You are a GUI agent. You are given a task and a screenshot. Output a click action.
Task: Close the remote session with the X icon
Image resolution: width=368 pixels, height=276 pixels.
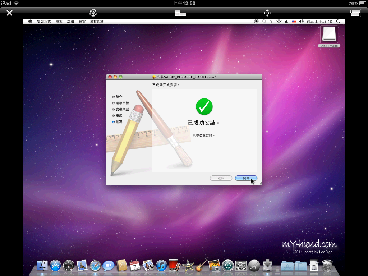9,13
